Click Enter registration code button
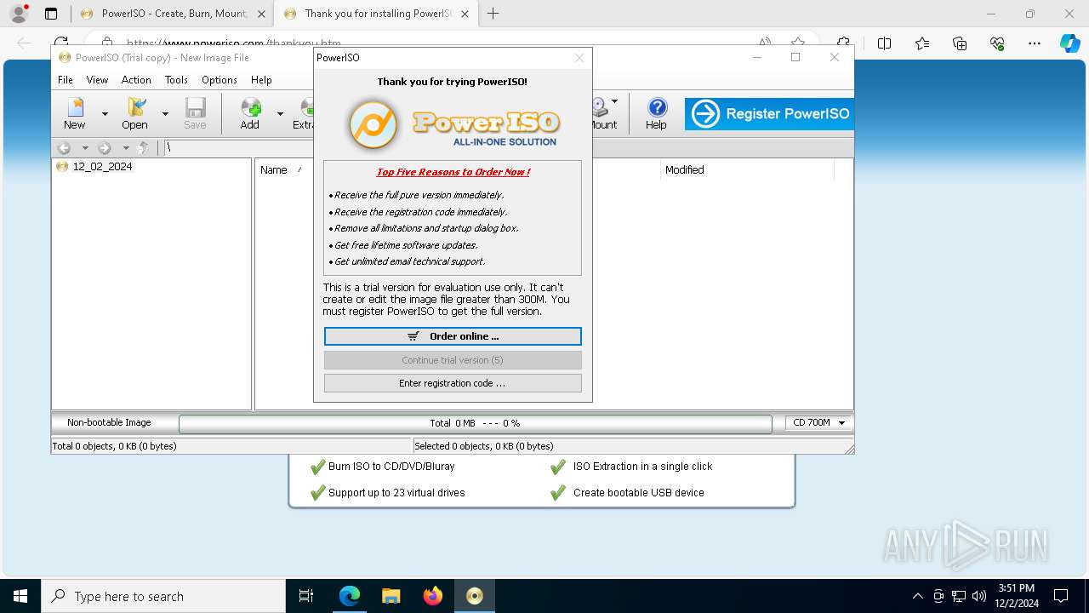This screenshot has width=1089, height=613. pos(453,383)
